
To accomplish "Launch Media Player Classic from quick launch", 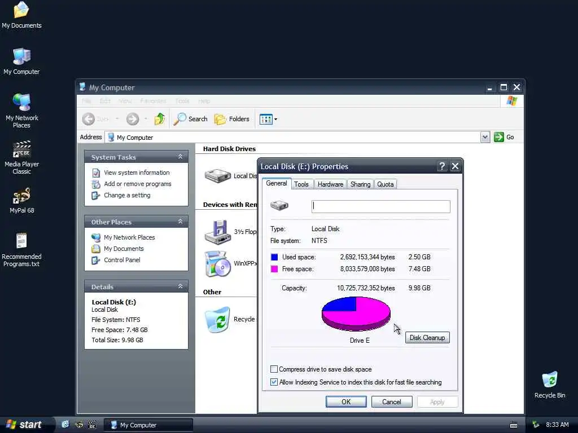I will pyautogui.click(x=92, y=425).
